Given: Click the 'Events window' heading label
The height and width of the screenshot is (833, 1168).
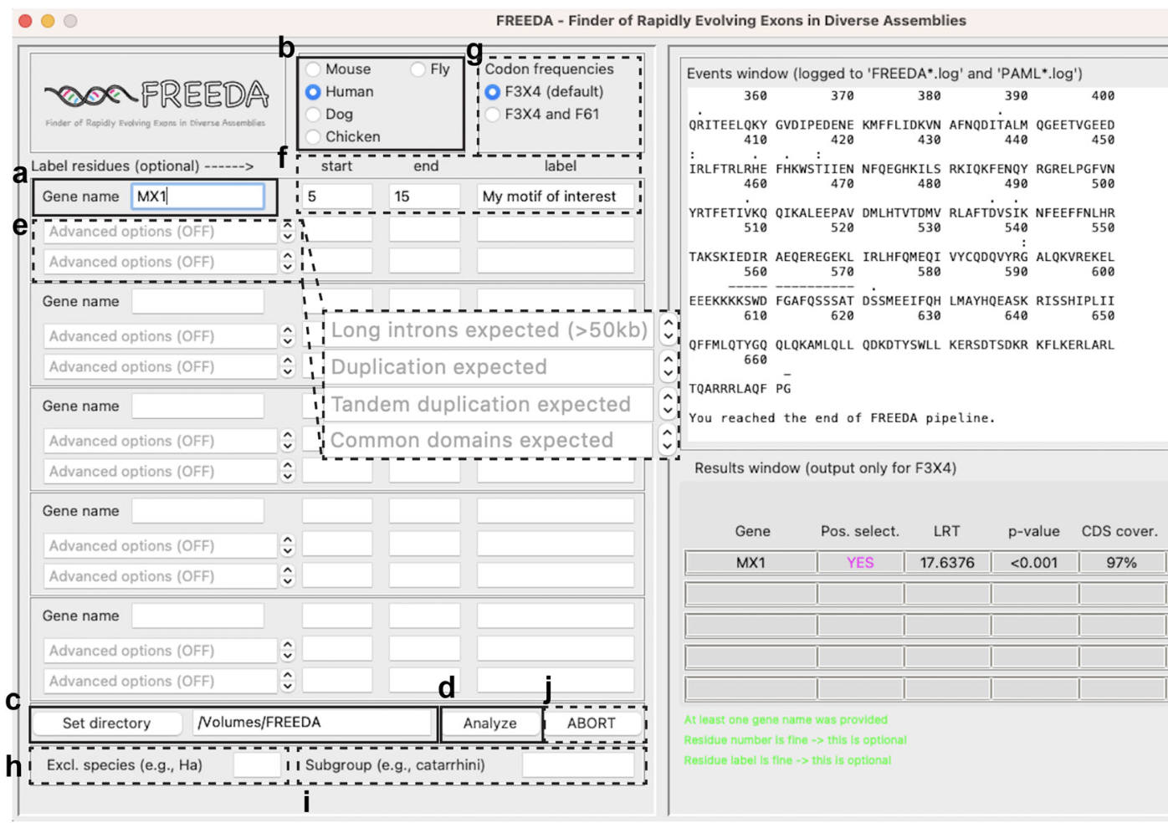Looking at the screenshot, I should pos(884,74).
